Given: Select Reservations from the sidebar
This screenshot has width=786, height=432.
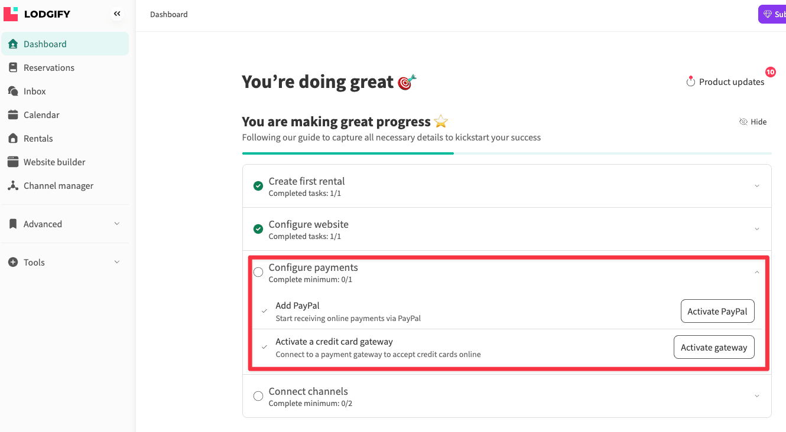Looking at the screenshot, I should tap(49, 67).
